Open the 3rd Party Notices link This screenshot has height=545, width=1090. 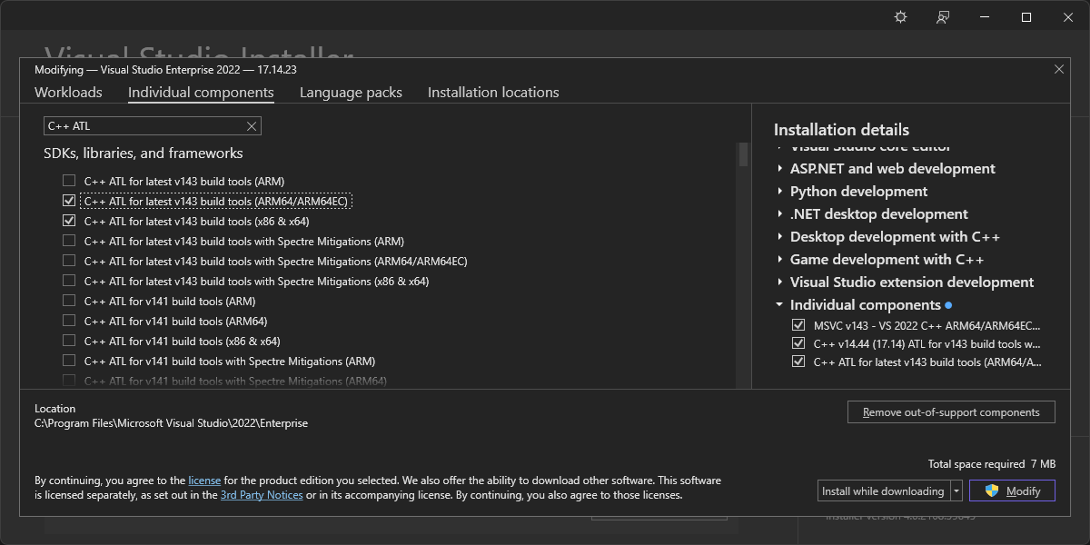(x=262, y=495)
